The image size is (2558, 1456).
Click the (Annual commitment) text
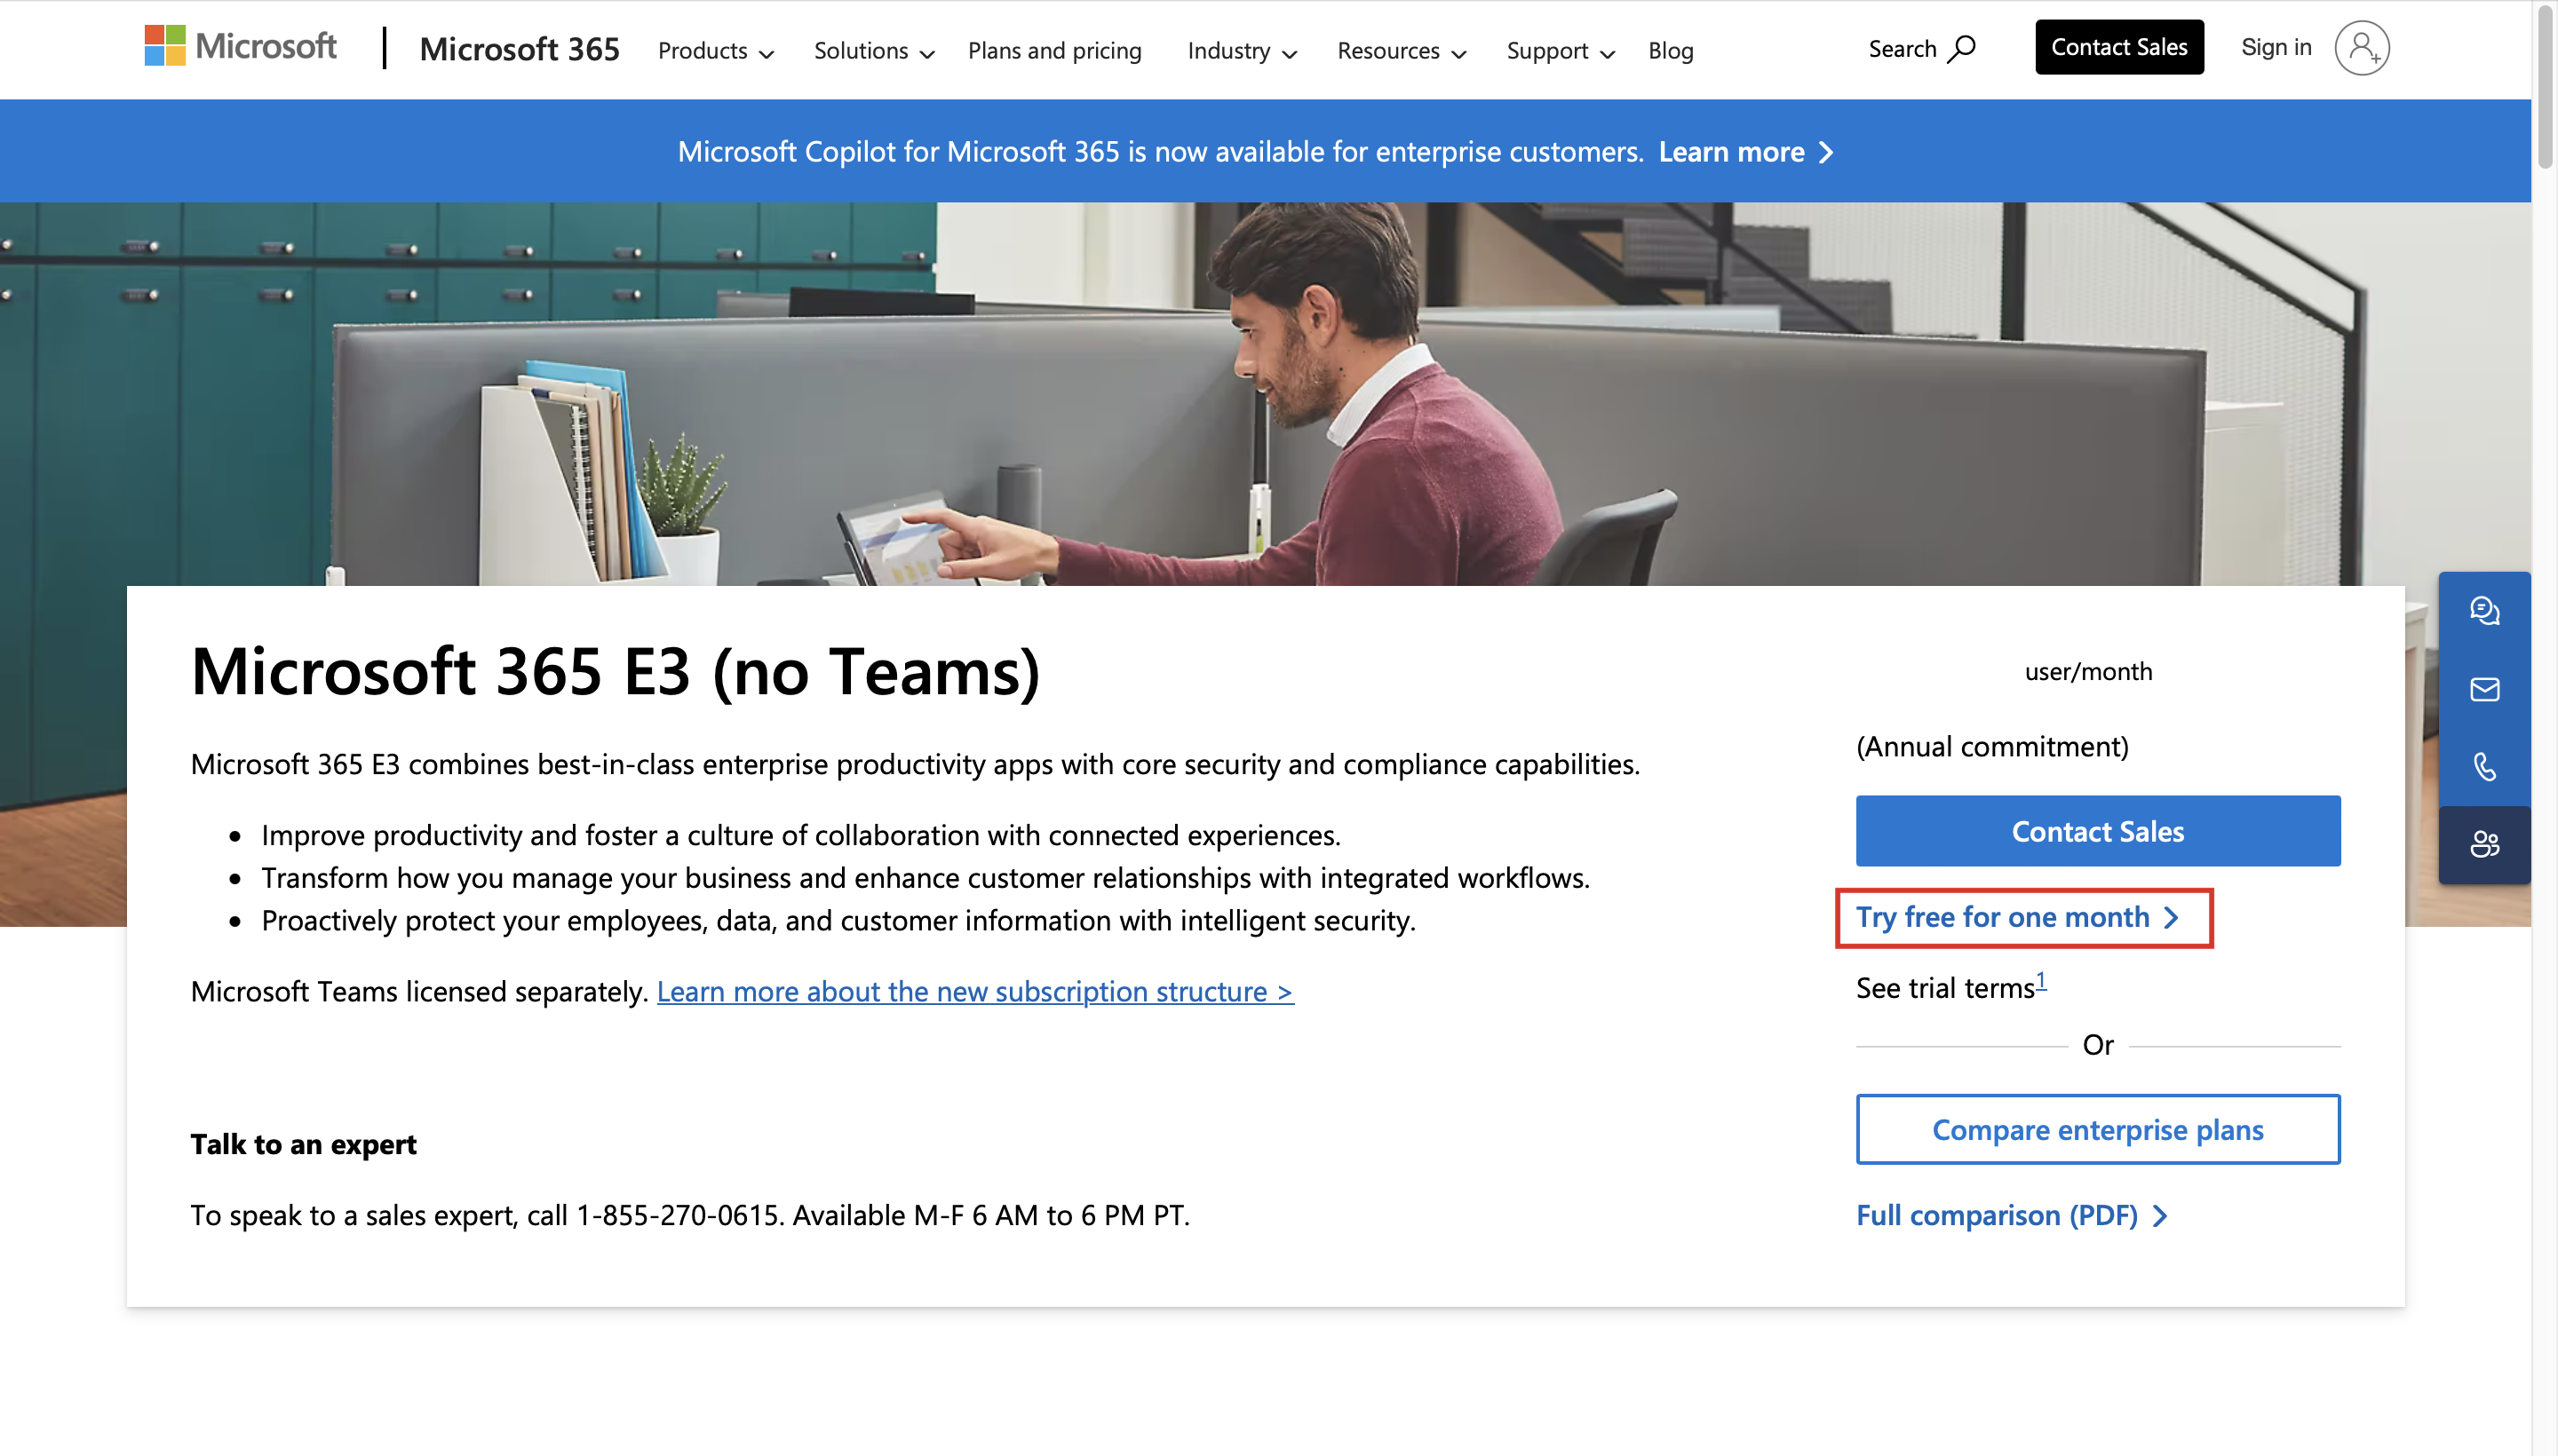(1992, 746)
